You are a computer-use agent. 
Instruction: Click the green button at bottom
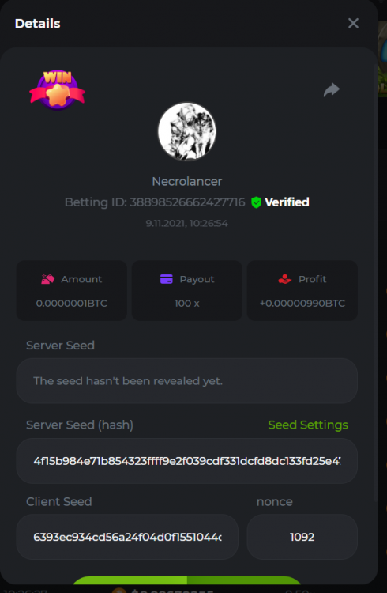click(x=186, y=580)
